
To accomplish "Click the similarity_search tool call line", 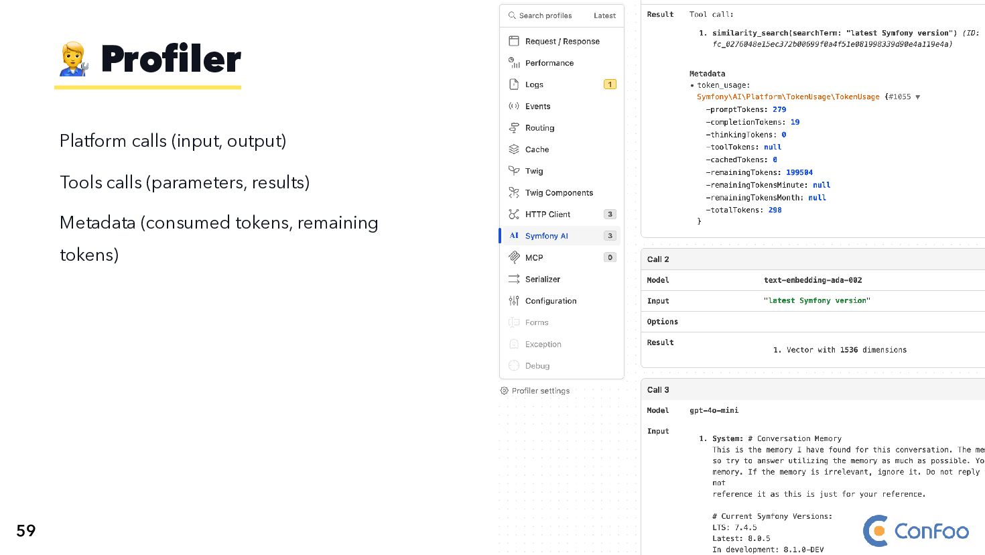I will click(834, 33).
